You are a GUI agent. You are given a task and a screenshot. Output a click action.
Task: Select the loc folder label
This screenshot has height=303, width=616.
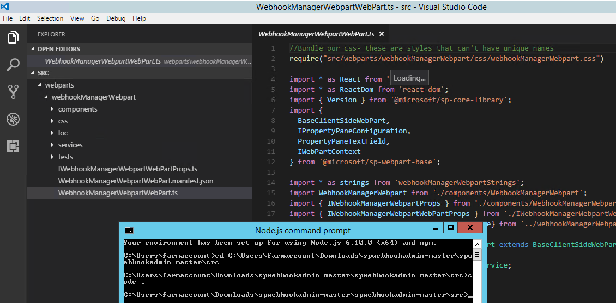pos(63,133)
